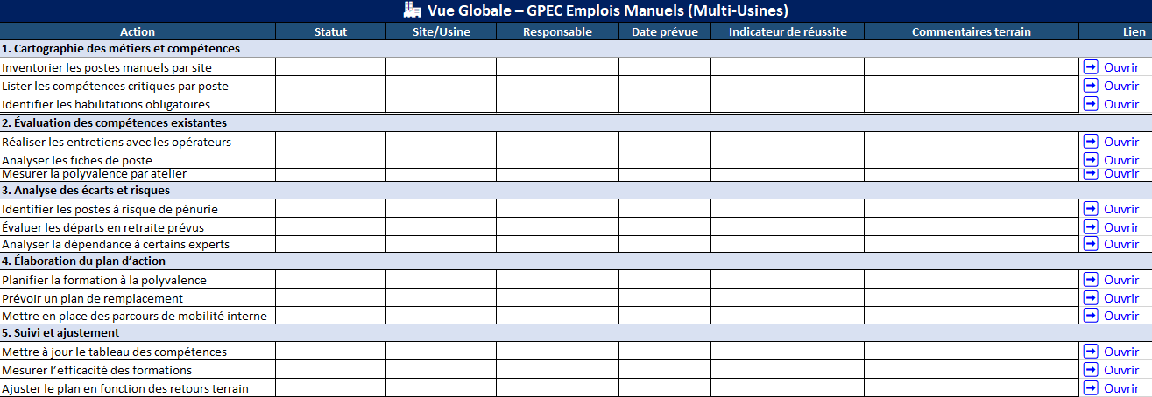Click arrow icon for Mettre à jour le tableau
Image resolution: width=1152 pixels, height=397 pixels.
(x=1091, y=352)
